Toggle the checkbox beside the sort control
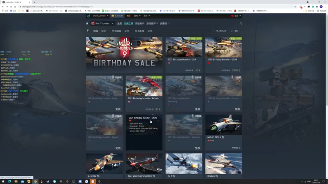328x184 pixels. 213,31
